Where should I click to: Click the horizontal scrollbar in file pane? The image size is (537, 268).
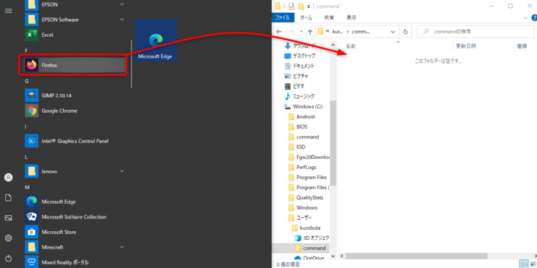coord(416,256)
